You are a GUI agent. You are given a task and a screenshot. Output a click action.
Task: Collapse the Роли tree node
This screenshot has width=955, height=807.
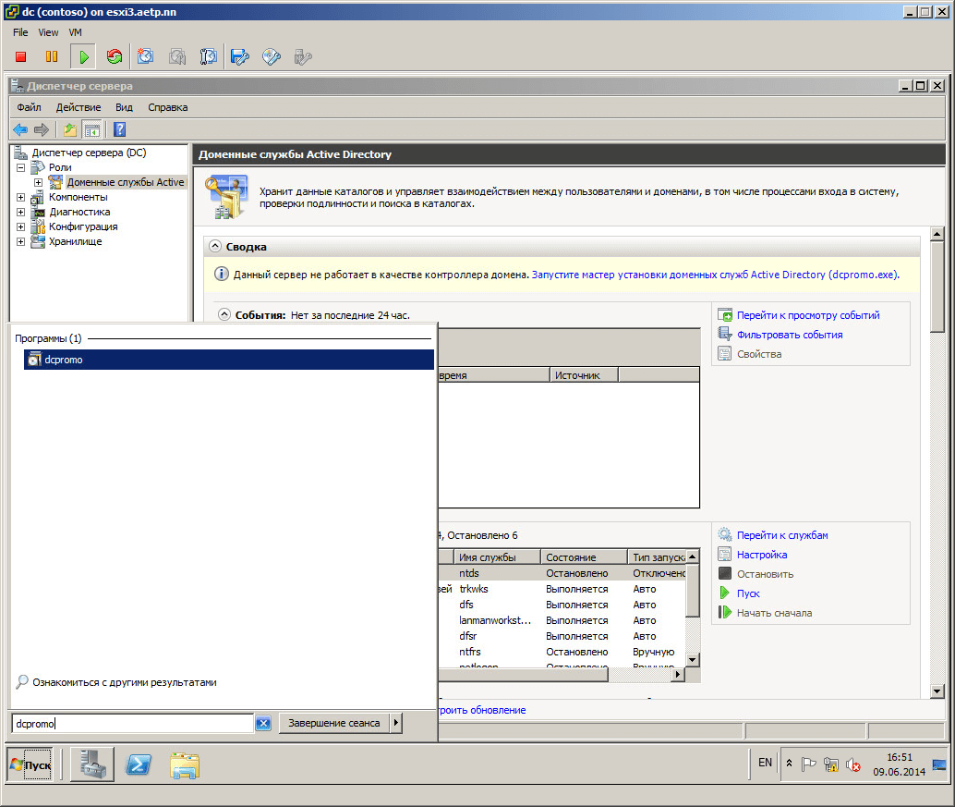pos(20,167)
